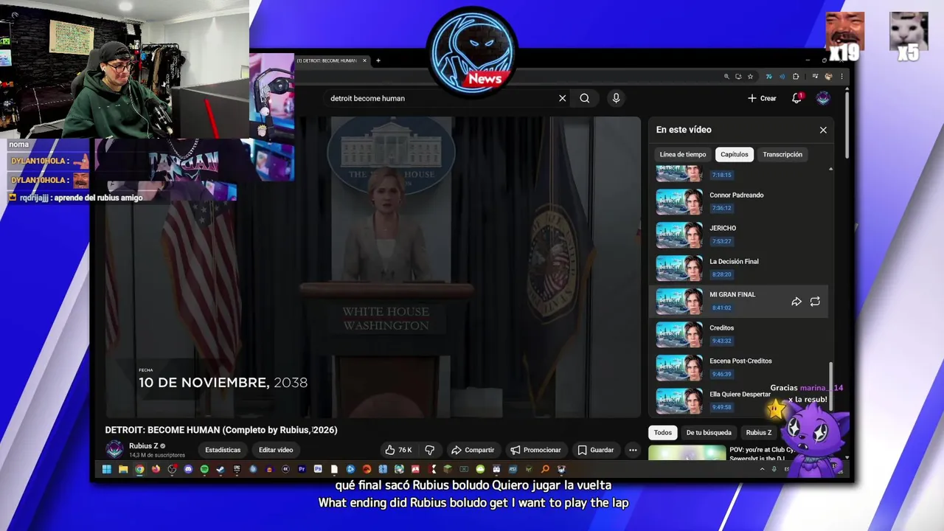This screenshot has width=944, height=531.
Task: Select the 'Todos' filter chip
Action: 663,433
